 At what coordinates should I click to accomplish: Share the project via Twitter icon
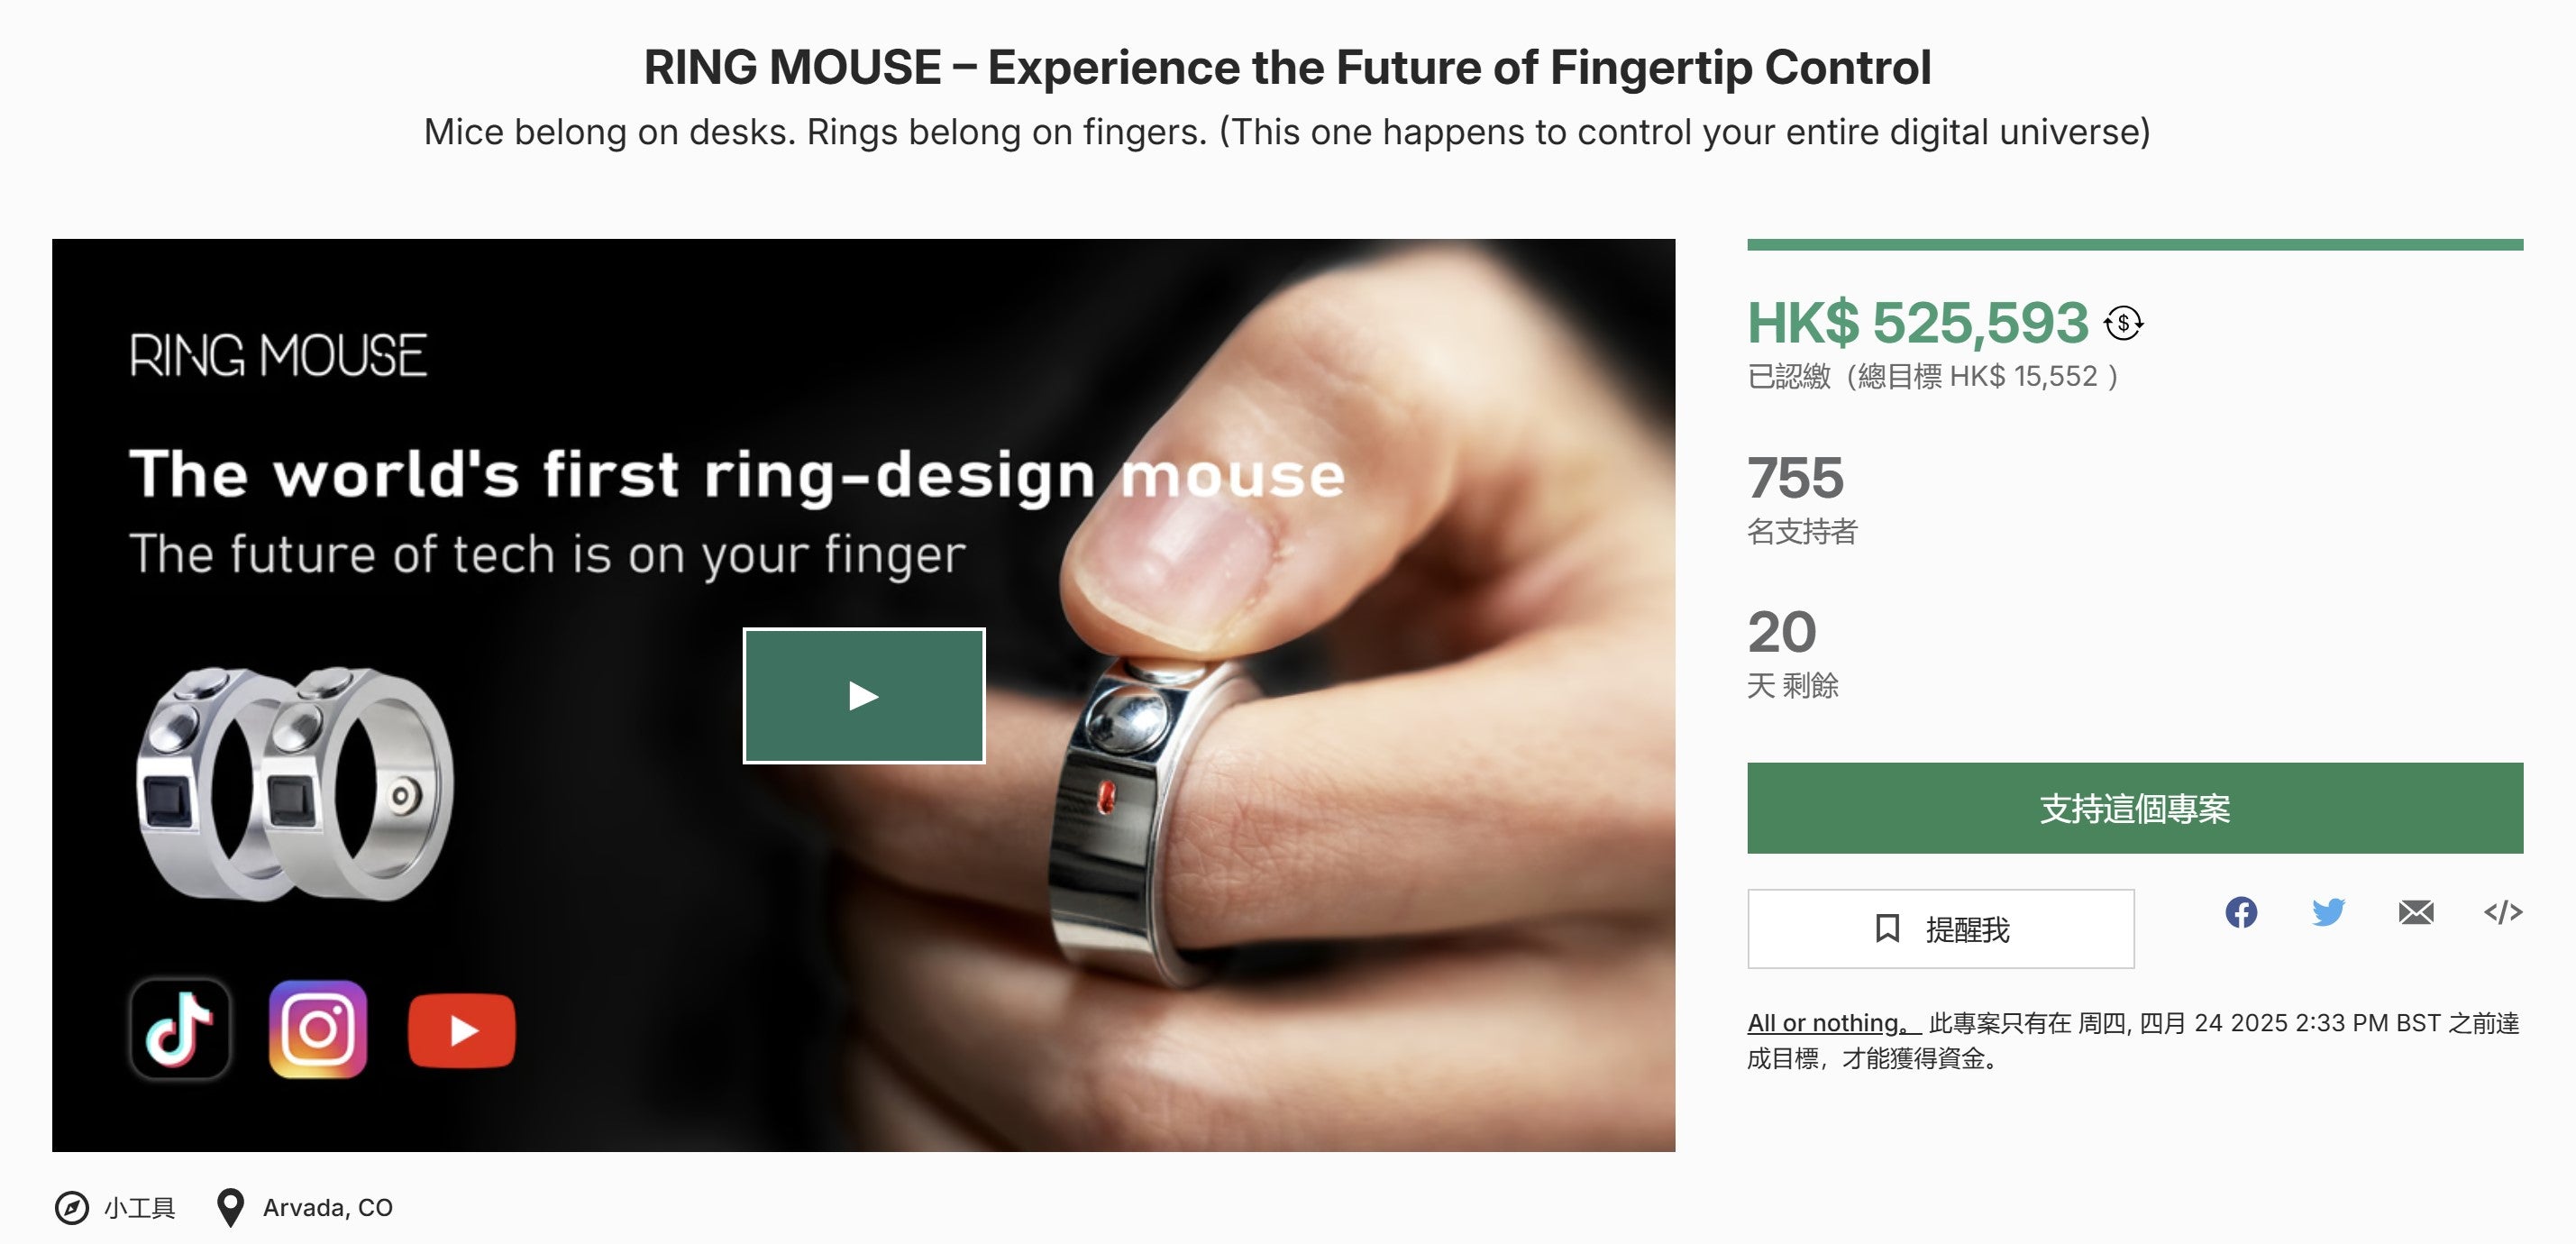(x=2328, y=912)
